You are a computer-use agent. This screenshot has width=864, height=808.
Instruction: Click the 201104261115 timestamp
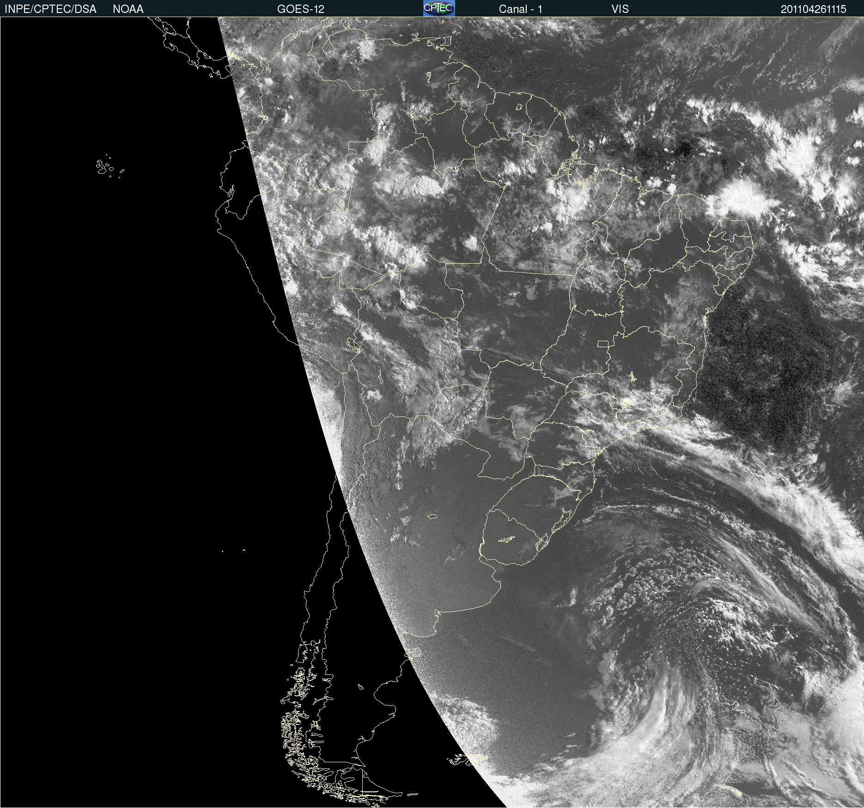[x=814, y=9]
